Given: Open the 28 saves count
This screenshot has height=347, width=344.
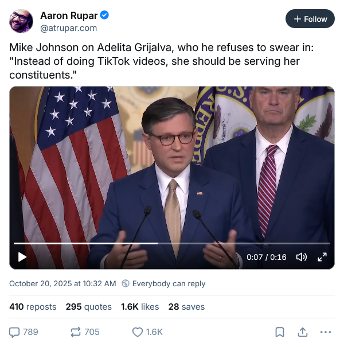Looking at the screenshot, I should [186, 307].
